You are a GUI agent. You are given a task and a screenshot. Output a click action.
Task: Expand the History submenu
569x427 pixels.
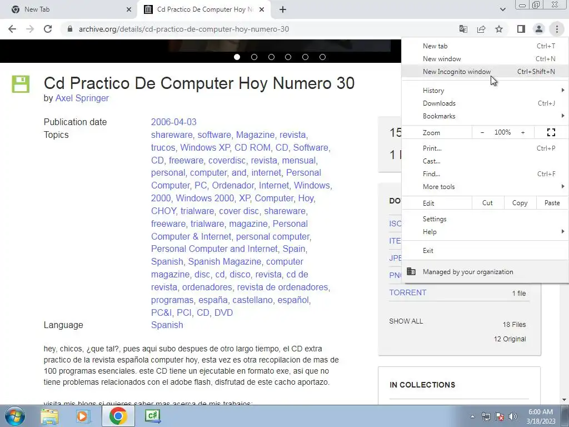pyautogui.click(x=485, y=91)
